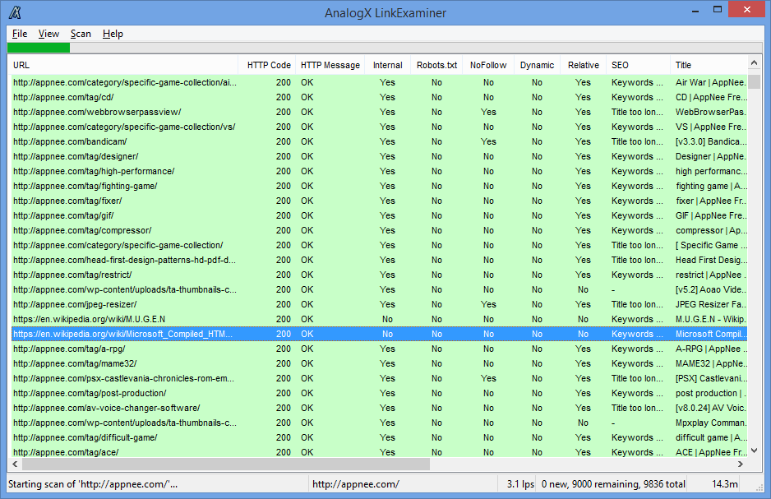The height and width of the screenshot is (499, 771).
Task: Select the av-voice-changer-software URL row
Action: tap(379, 408)
